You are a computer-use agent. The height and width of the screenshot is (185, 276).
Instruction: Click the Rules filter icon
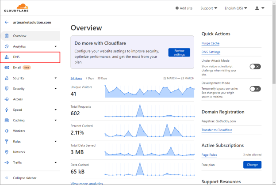pyautogui.click(x=7, y=141)
